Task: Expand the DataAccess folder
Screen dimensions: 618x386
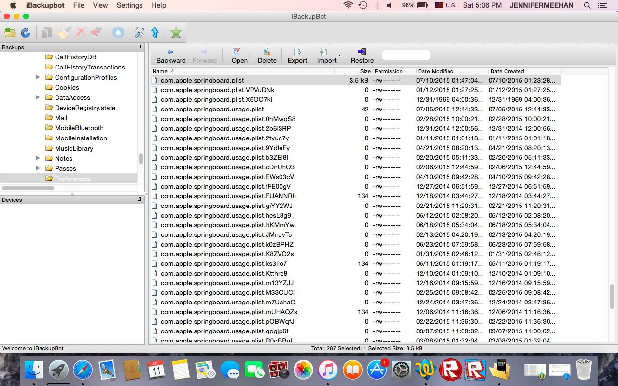Action: (38, 97)
